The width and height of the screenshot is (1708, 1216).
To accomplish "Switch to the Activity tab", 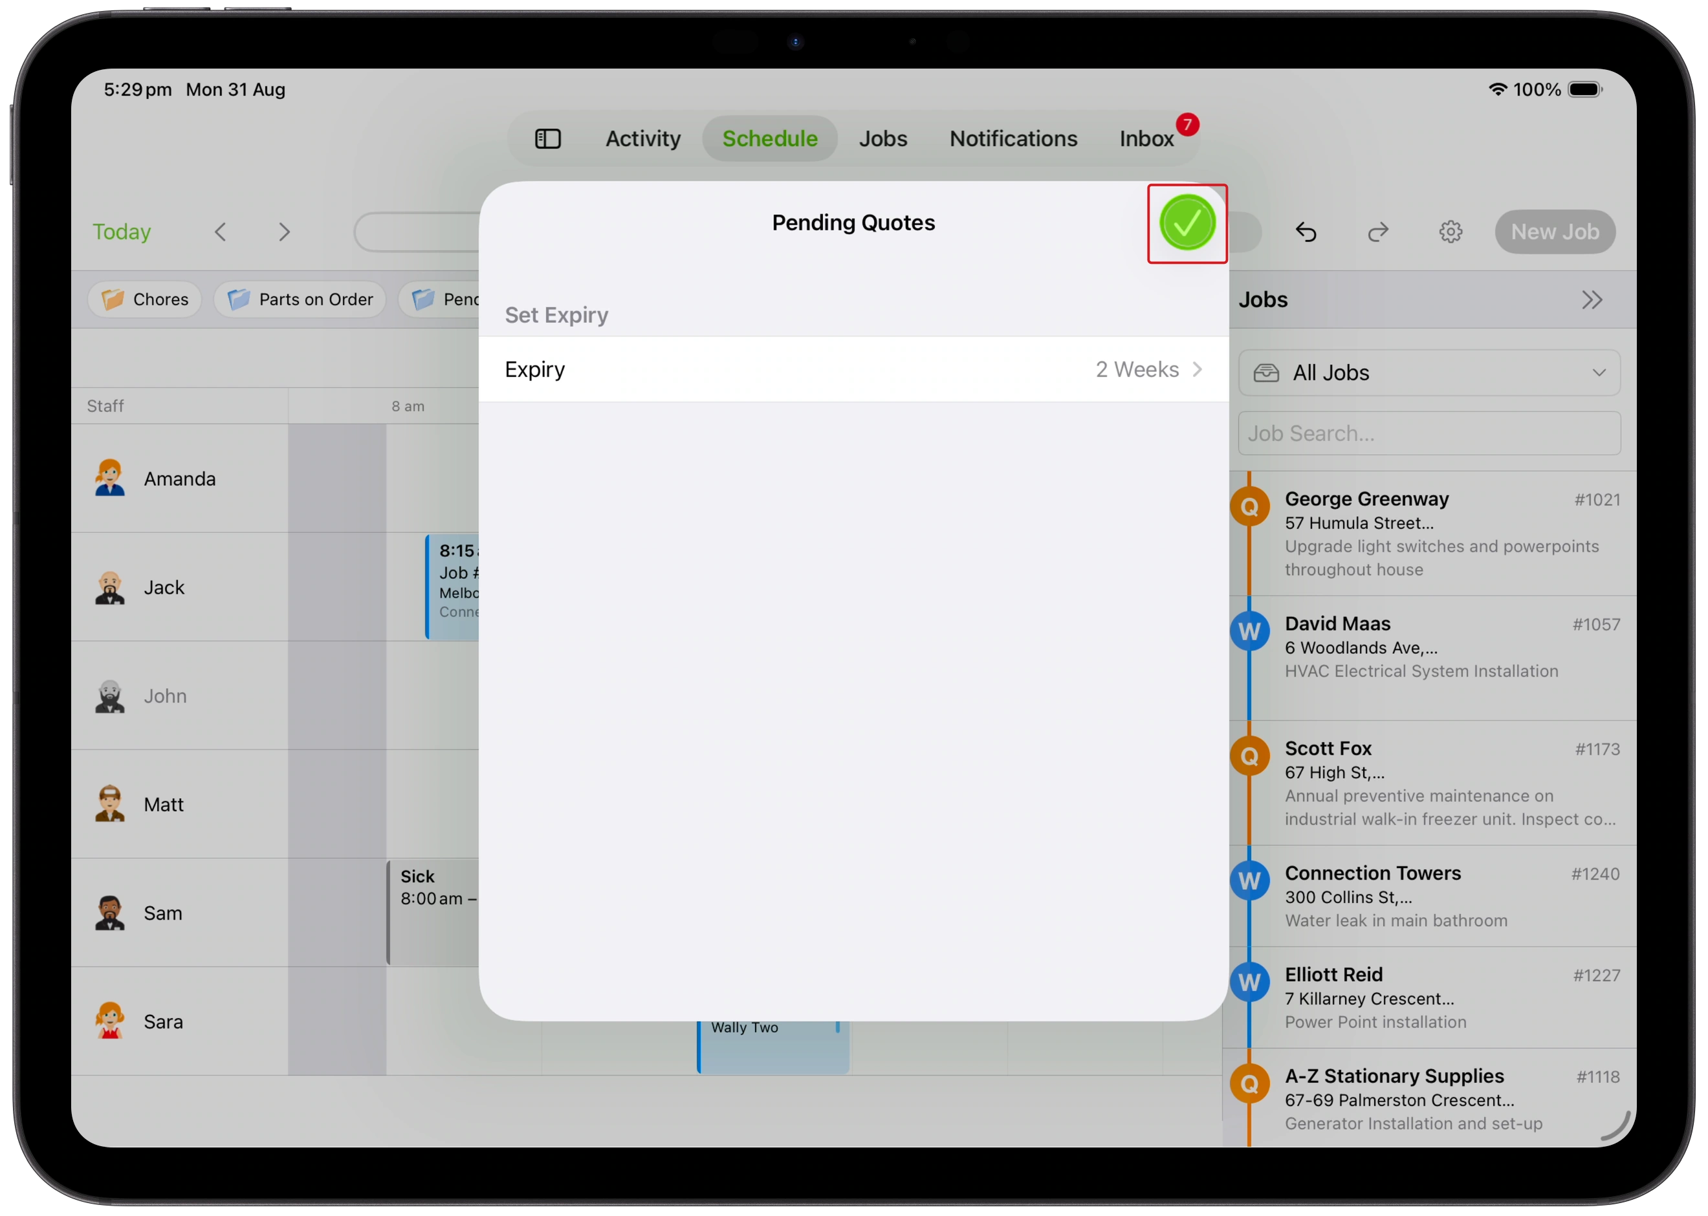I will (642, 139).
